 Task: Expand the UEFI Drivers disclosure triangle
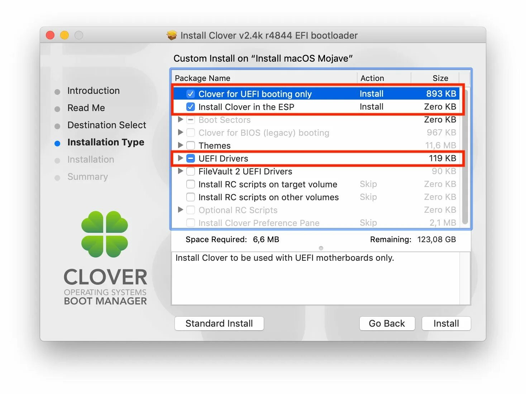181,158
